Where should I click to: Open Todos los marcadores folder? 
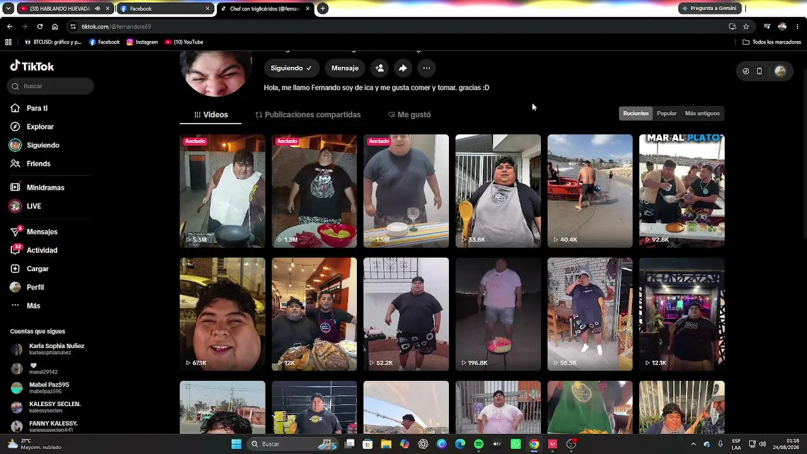772,42
